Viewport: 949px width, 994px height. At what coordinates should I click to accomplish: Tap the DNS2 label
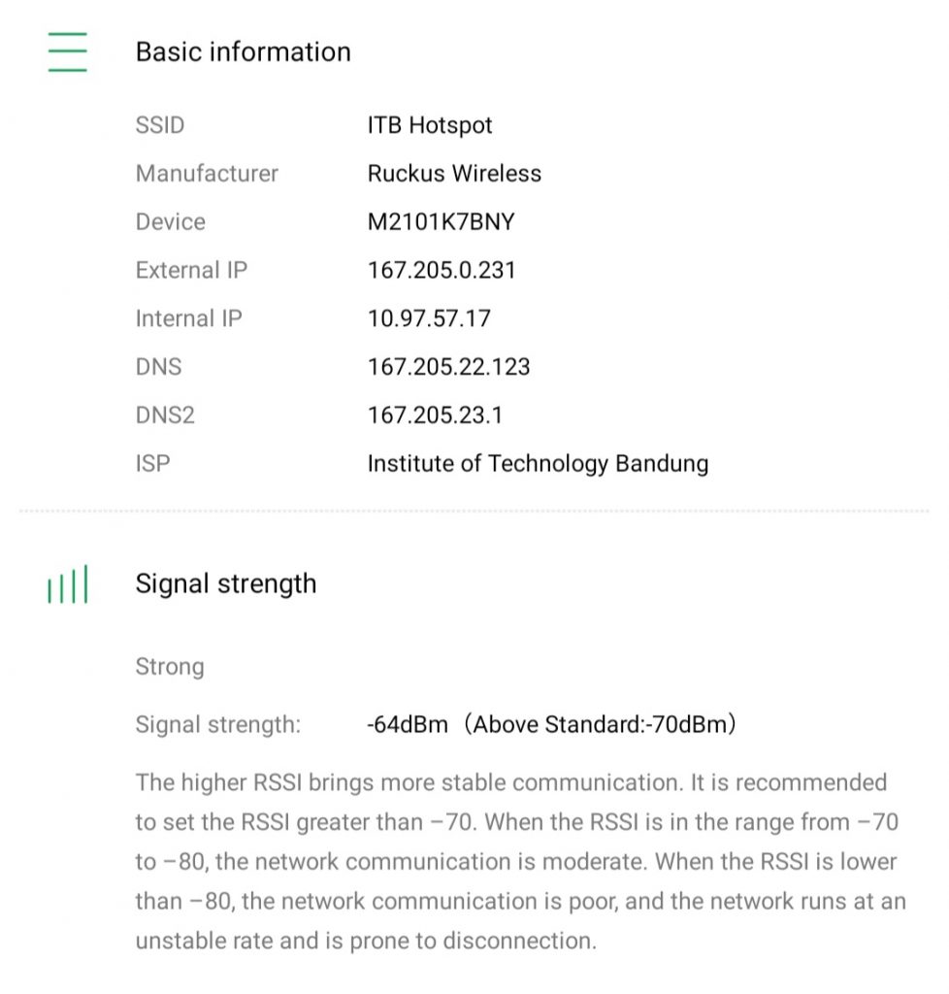(165, 415)
